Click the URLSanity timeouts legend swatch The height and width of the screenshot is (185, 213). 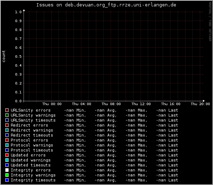coord(7,120)
